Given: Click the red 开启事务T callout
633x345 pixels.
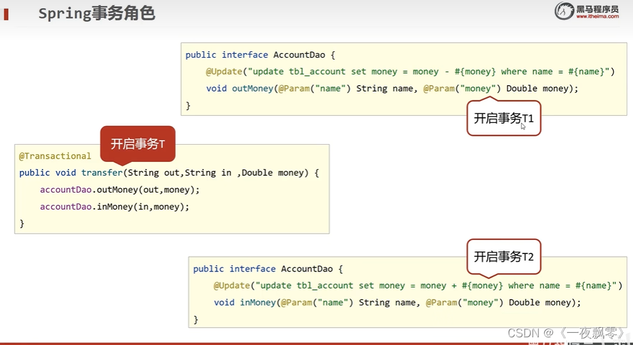Looking at the screenshot, I should pos(138,144).
